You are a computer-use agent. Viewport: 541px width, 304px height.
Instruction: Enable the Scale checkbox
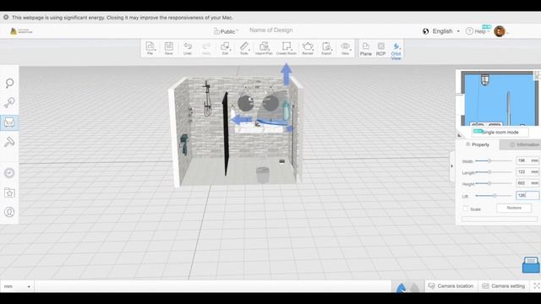point(466,209)
